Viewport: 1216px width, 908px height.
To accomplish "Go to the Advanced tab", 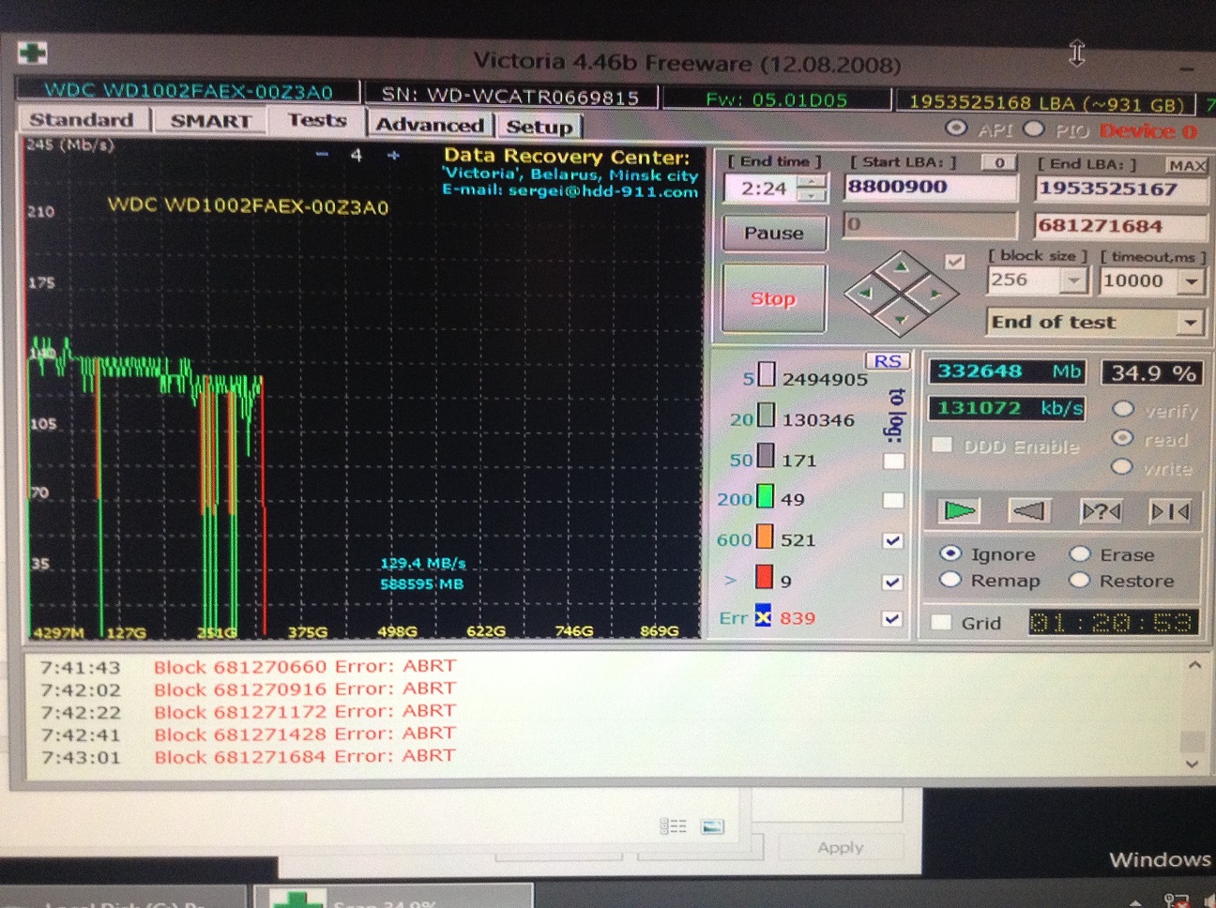I will [x=430, y=125].
